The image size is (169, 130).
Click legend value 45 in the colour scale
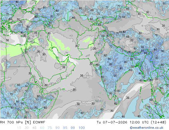pyautogui.click(x=34, y=128)
